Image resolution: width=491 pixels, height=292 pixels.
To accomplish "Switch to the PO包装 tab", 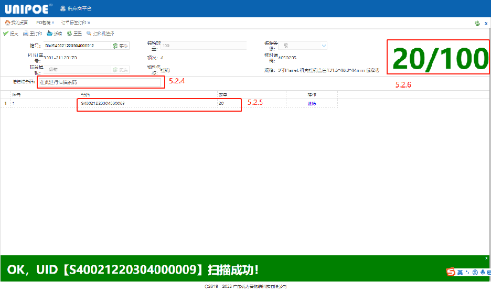I will [x=43, y=23].
